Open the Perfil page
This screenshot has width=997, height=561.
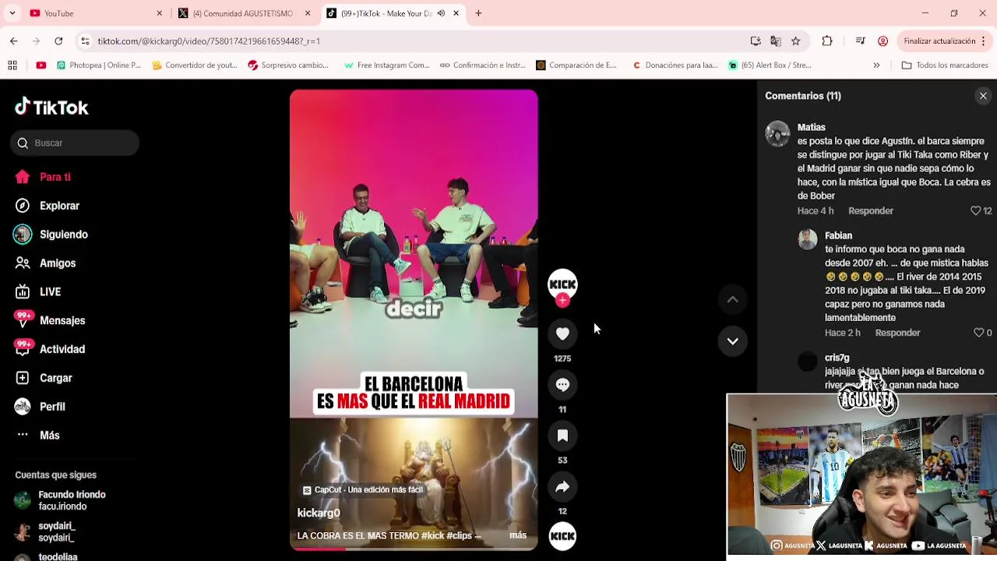(41, 407)
